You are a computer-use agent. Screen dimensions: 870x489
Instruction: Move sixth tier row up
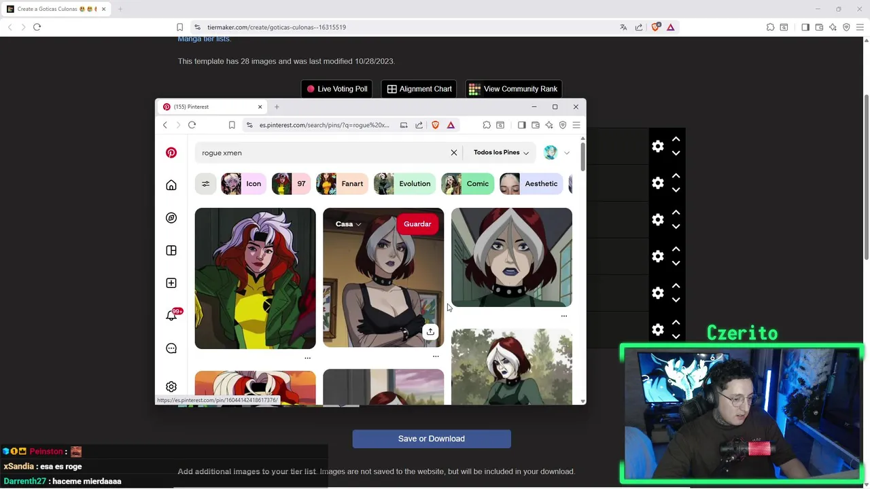pos(676,323)
